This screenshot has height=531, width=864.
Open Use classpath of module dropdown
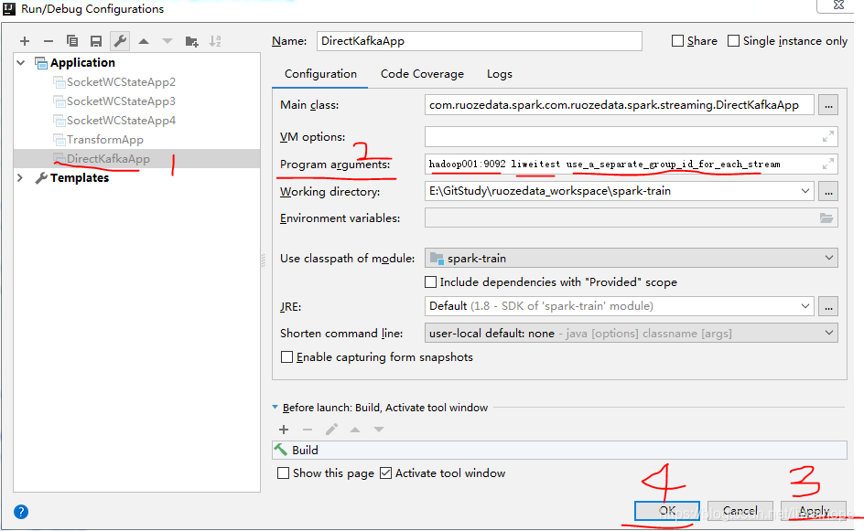tap(828, 258)
